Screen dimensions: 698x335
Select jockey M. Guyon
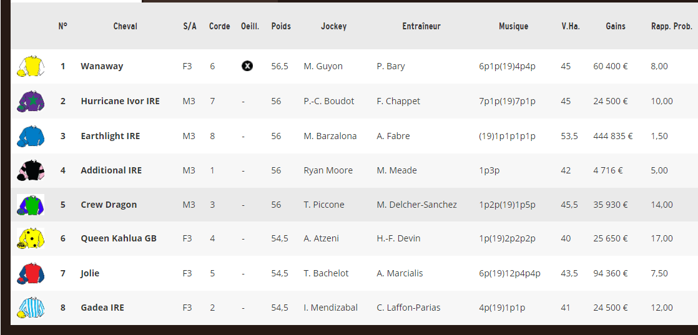click(323, 66)
